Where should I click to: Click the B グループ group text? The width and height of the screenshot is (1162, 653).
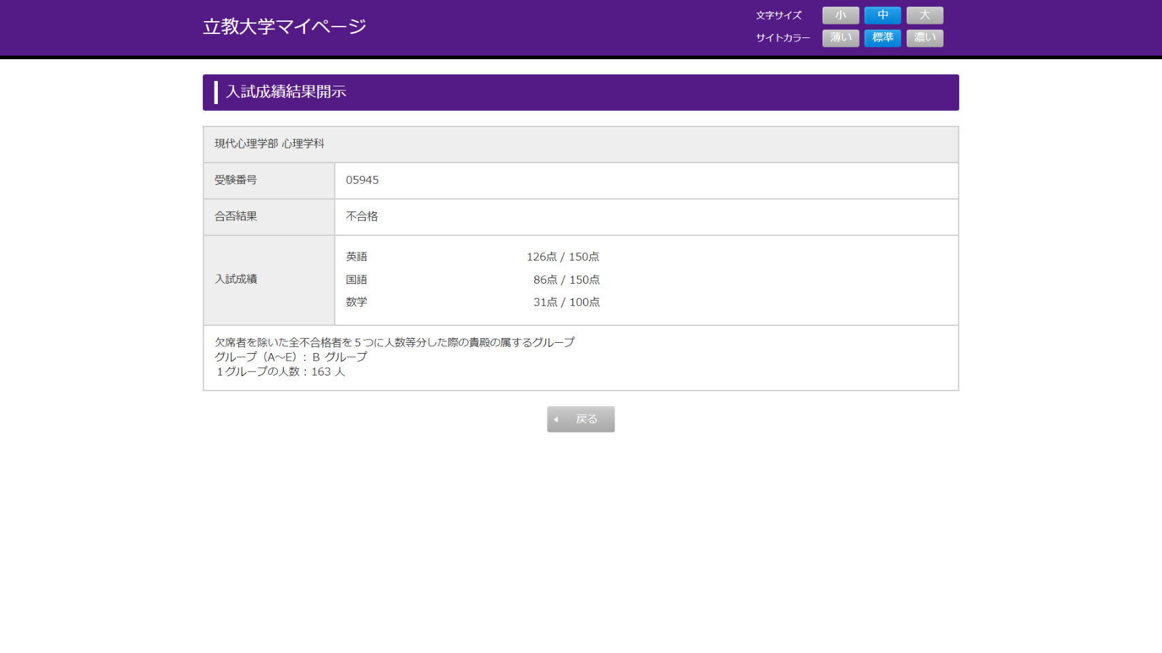[339, 357]
